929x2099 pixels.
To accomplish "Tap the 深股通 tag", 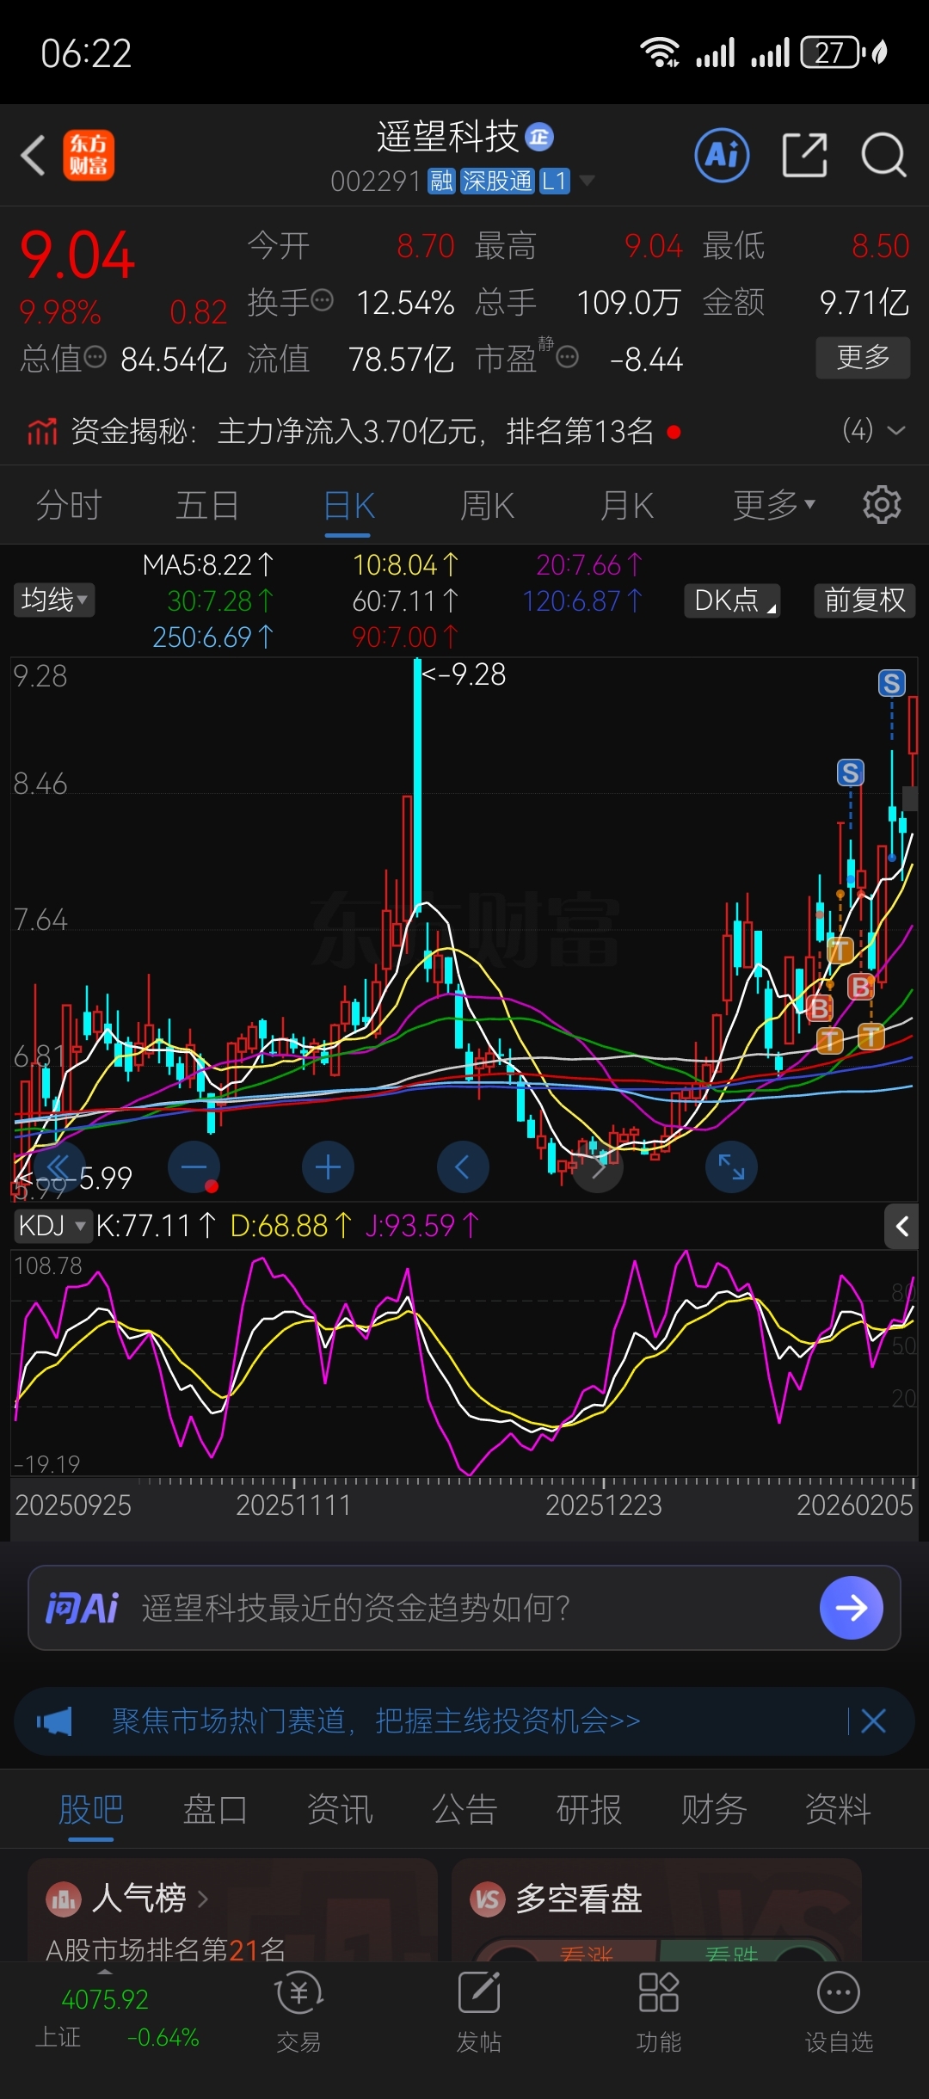I will tap(497, 181).
